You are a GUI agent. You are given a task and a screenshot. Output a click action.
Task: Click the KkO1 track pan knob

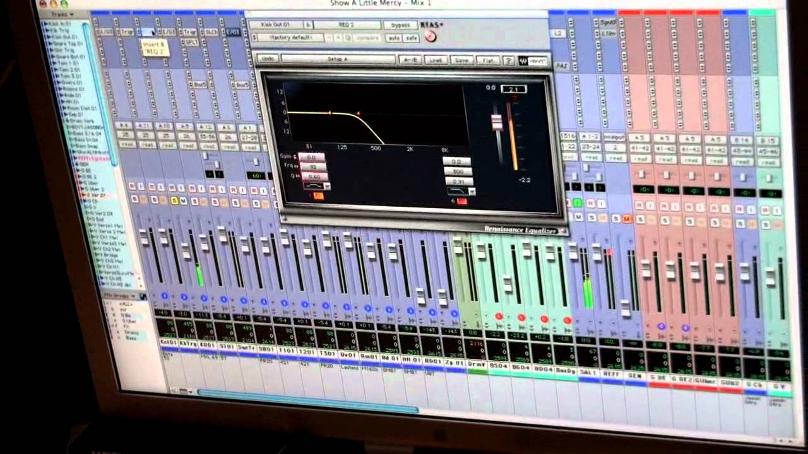tap(165, 294)
